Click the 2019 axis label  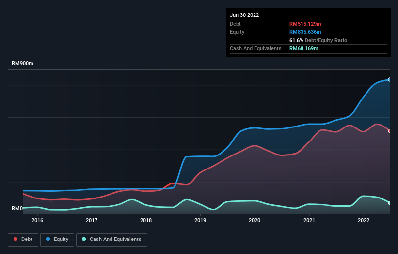[x=200, y=220]
